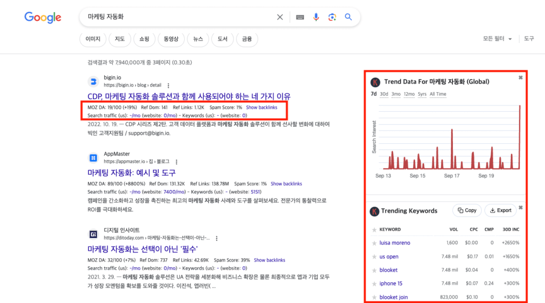Click the Export button in Trending Keywords

(x=500, y=210)
